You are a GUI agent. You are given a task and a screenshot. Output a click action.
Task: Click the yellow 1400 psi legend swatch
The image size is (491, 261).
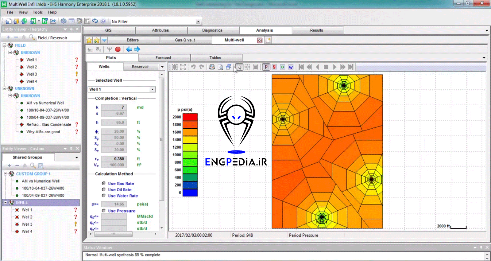190,140
